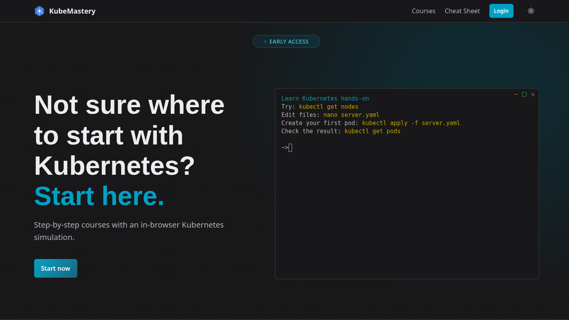Toggle the light/dark theme sun icon

coord(530,11)
